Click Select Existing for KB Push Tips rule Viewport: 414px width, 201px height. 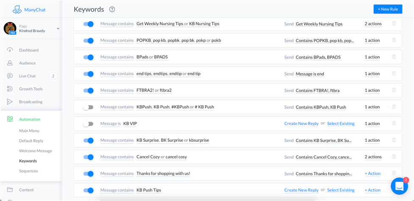(x=341, y=190)
